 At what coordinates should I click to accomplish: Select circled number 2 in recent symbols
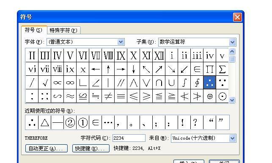[70, 122]
